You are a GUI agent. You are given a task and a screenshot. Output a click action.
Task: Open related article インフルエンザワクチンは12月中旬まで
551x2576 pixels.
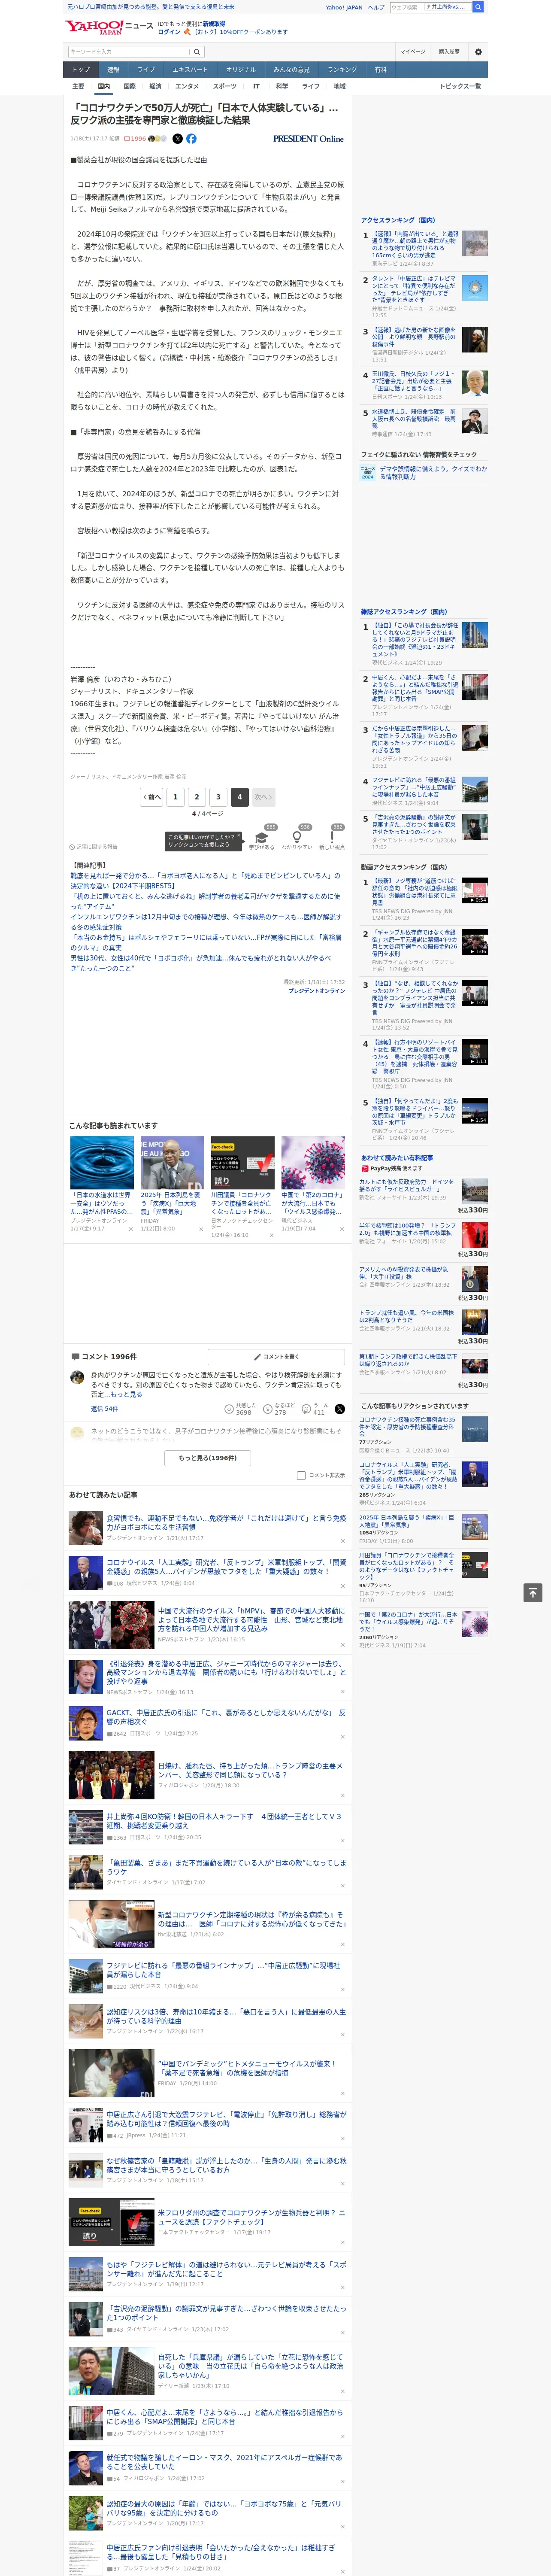tap(205, 922)
